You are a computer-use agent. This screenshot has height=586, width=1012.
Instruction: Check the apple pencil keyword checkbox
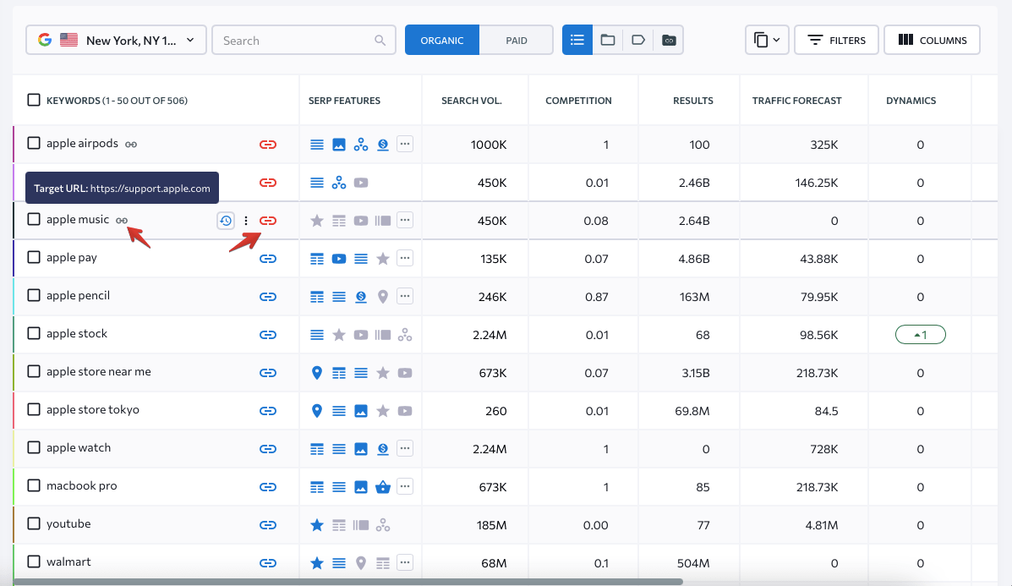coord(34,296)
